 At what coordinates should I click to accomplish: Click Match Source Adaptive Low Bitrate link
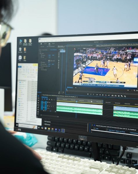click(117, 131)
